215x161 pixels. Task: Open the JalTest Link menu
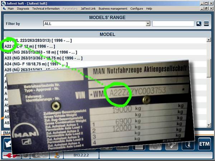88,9
